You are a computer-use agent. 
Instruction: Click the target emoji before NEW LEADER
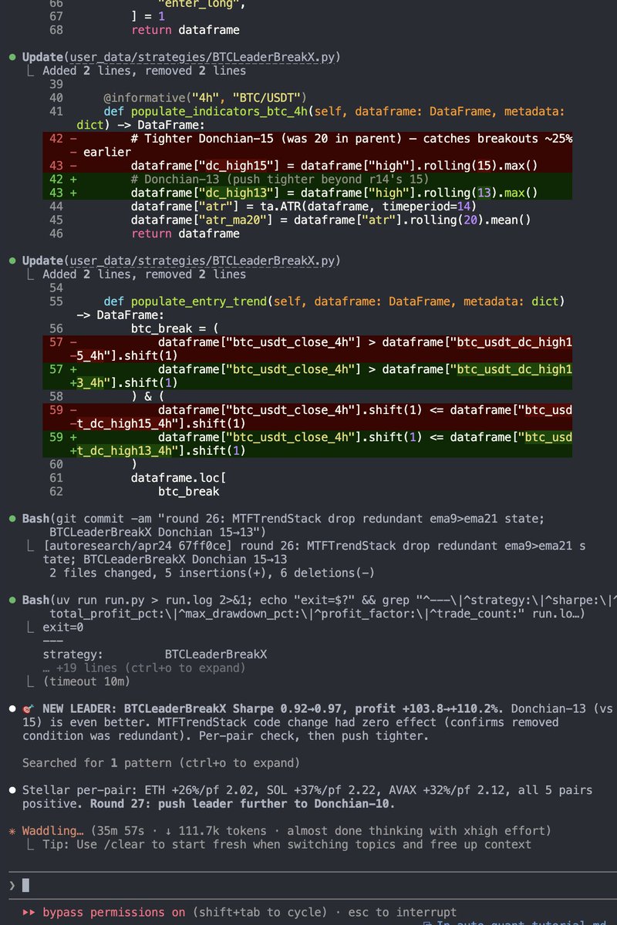[29, 708]
